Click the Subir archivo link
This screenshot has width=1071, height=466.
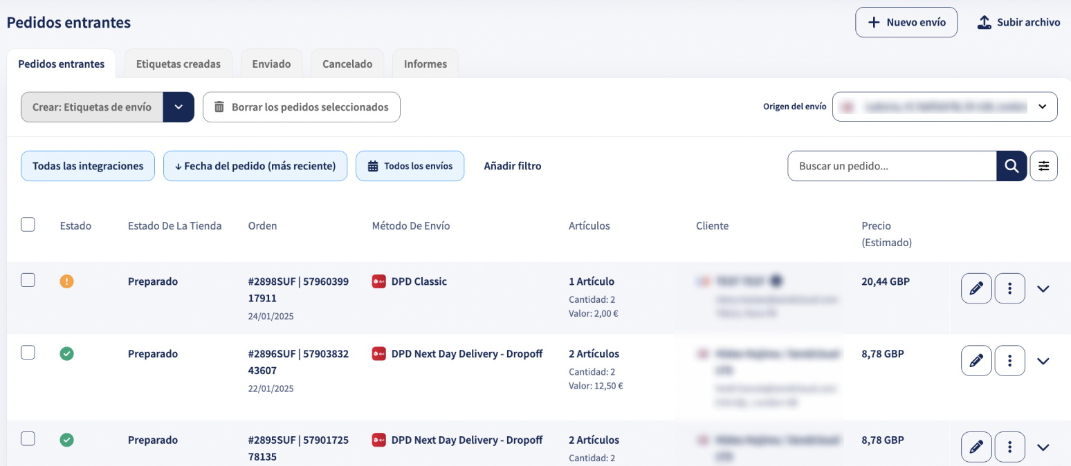pyautogui.click(x=1018, y=23)
